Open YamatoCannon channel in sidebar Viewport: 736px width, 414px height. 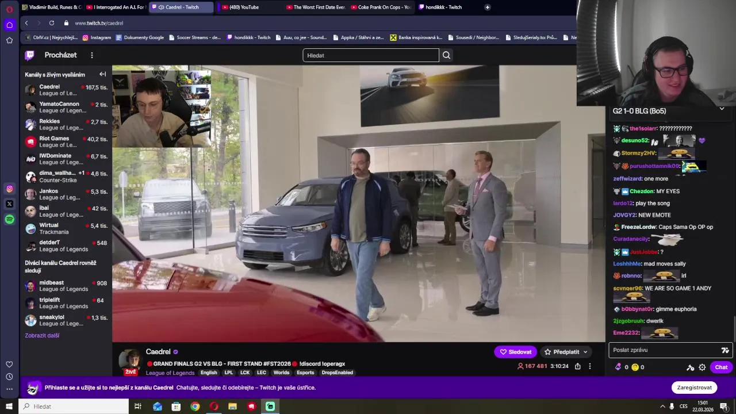pos(66,107)
